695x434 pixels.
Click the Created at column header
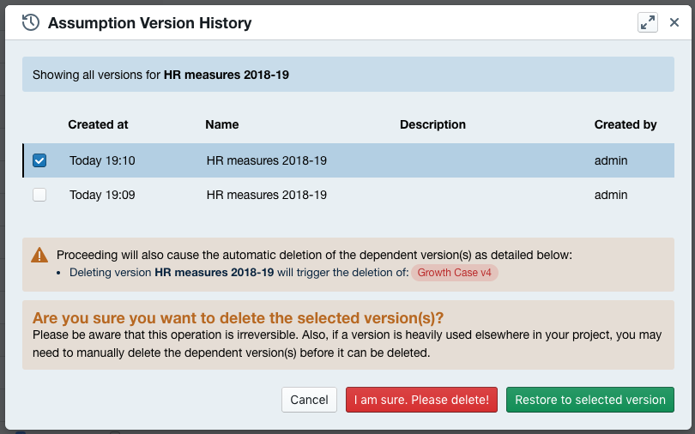tap(98, 124)
